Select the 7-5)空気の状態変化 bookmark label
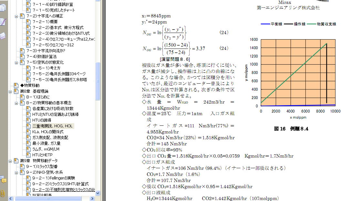342x201 pixels. click(x=45, y=62)
